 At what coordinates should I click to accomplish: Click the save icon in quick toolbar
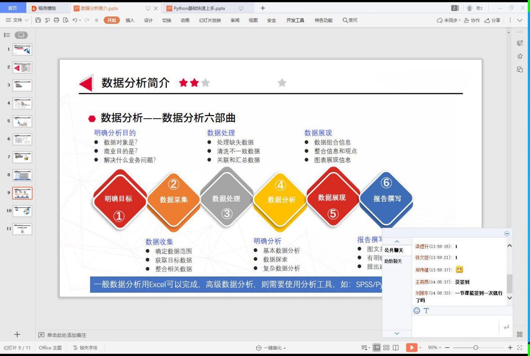[38, 20]
